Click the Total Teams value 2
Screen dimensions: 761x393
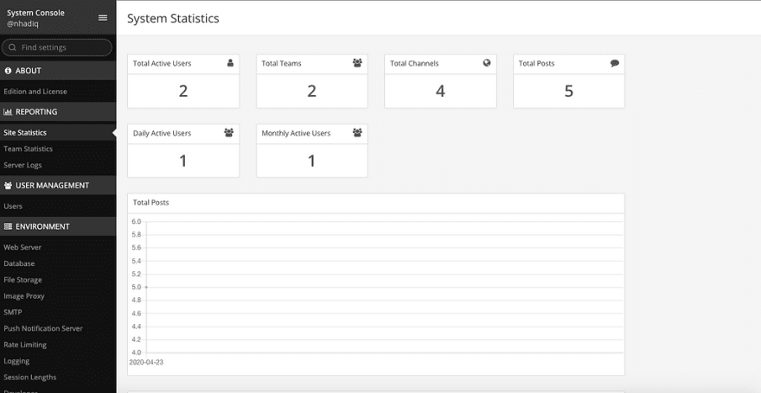(311, 91)
